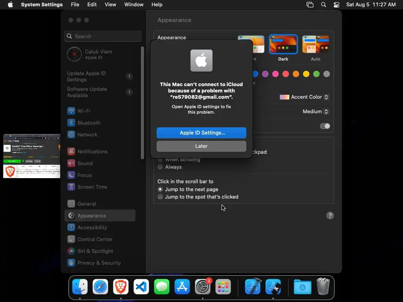Click the menu bar date and time
Image resolution: width=403 pixels, height=302 pixels.
pyautogui.click(x=371, y=5)
